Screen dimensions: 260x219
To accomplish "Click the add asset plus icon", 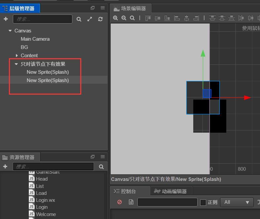I will (5, 166).
